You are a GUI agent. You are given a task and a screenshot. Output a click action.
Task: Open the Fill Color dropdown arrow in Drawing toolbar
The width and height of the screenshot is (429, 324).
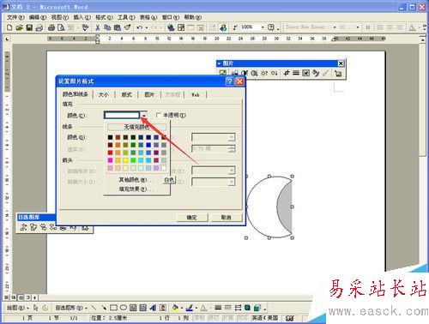182,308
